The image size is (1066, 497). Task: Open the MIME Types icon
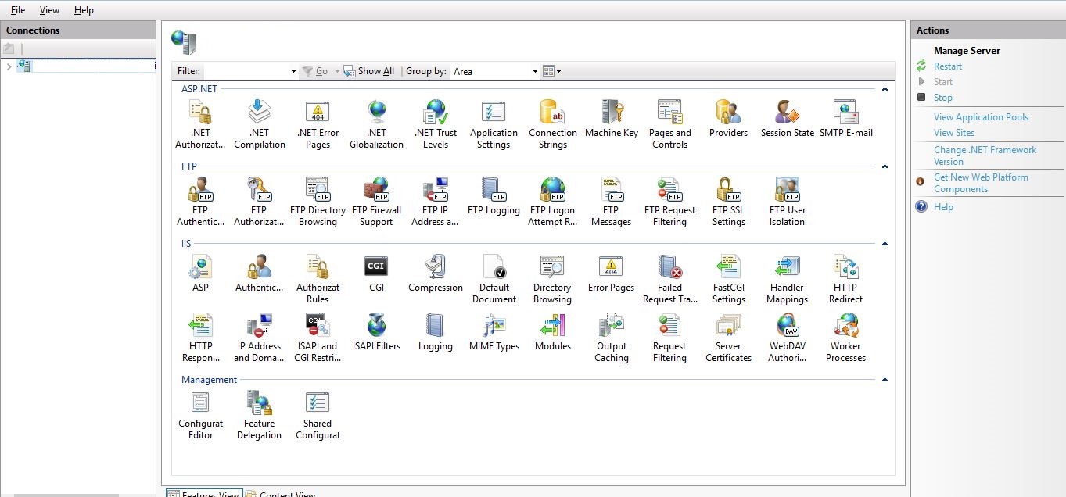coord(494,327)
